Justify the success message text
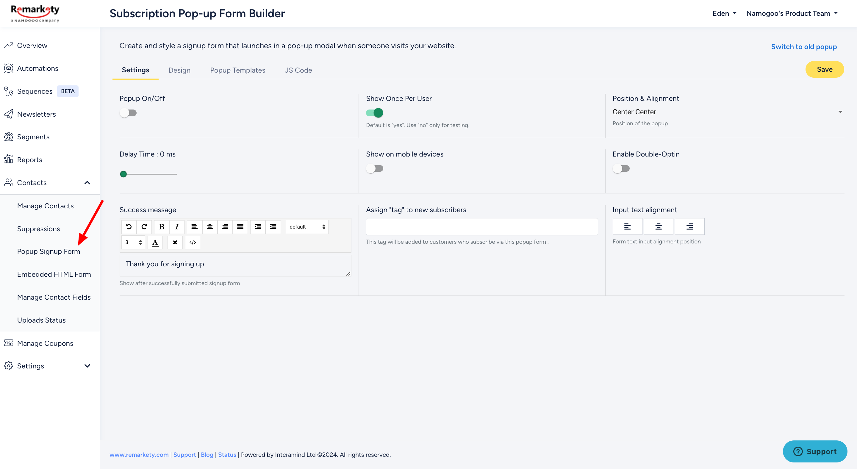This screenshot has height=469, width=857. (240, 227)
